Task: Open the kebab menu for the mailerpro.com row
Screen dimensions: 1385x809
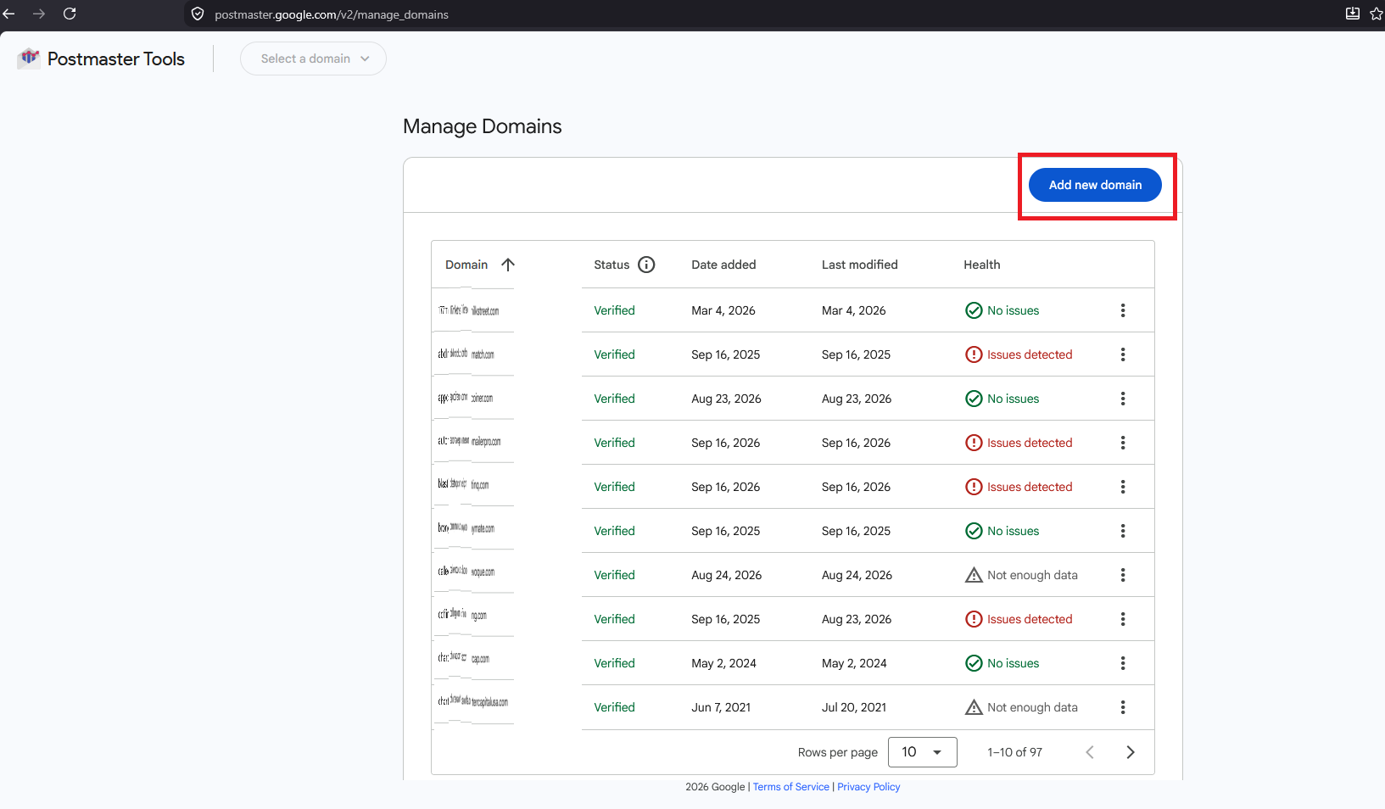Action: click(x=1123, y=443)
